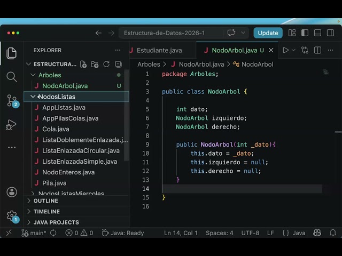
Task: Click the Estructura-de-Datos-2026-1 command center field
Action: click(x=171, y=33)
